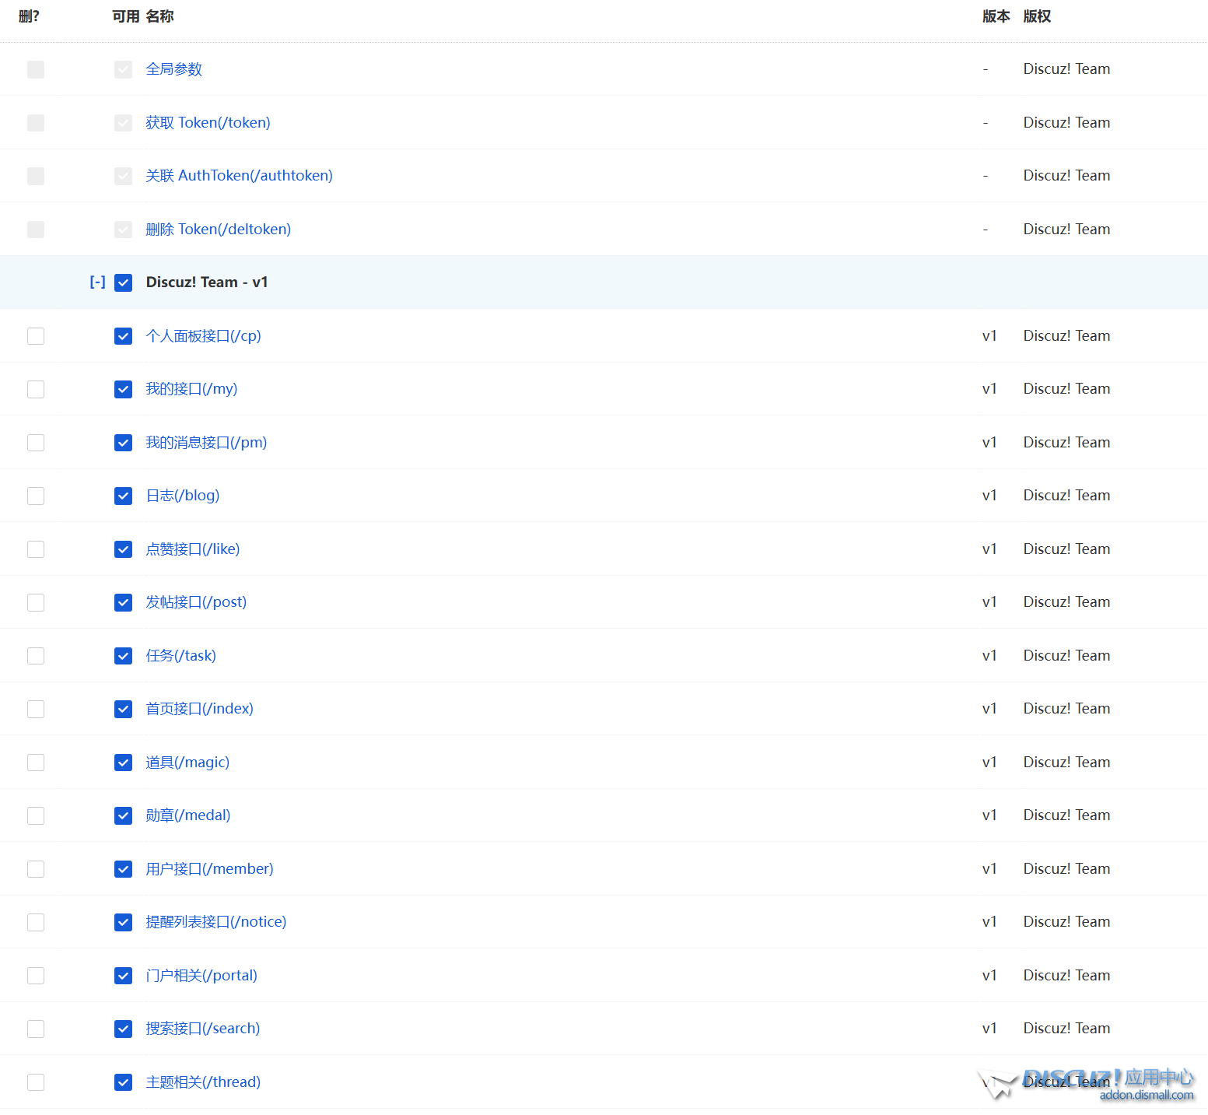Mark 提醒列表接口(/notice) row for deletion
The image size is (1208, 1115).
tap(36, 922)
